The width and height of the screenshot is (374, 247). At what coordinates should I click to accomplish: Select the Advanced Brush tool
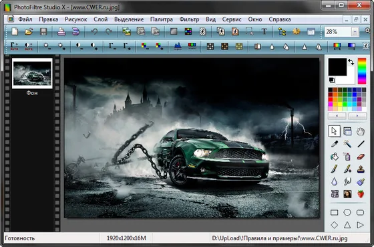pyautogui.click(x=347, y=169)
